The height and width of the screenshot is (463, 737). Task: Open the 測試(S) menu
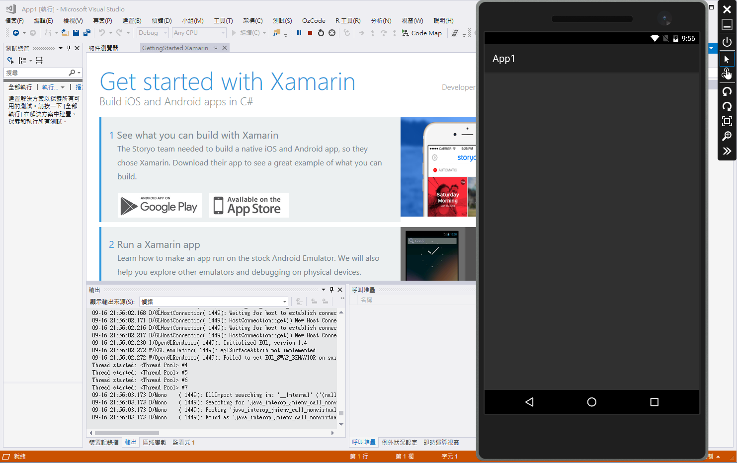pyautogui.click(x=282, y=20)
